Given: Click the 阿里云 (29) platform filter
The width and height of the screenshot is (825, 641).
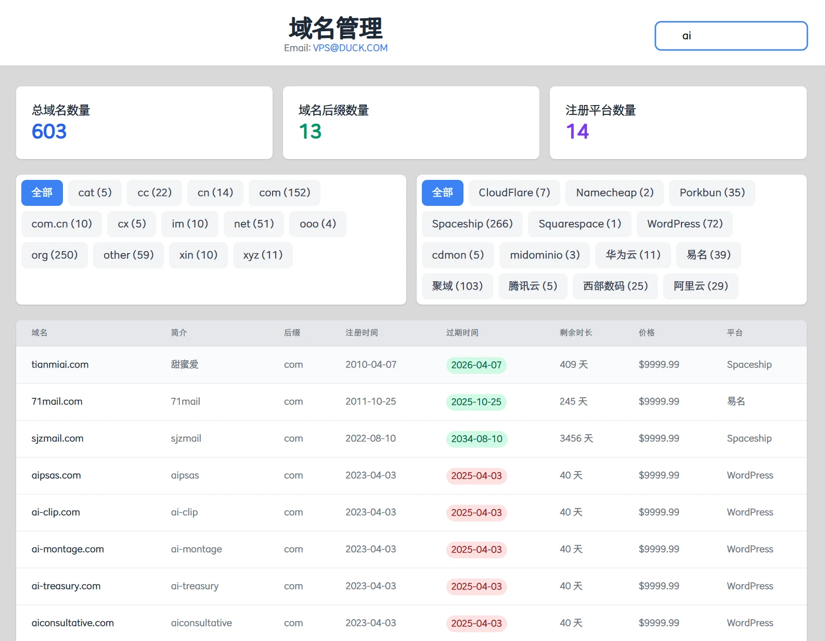Looking at the screenshot, I should (700, 286).
